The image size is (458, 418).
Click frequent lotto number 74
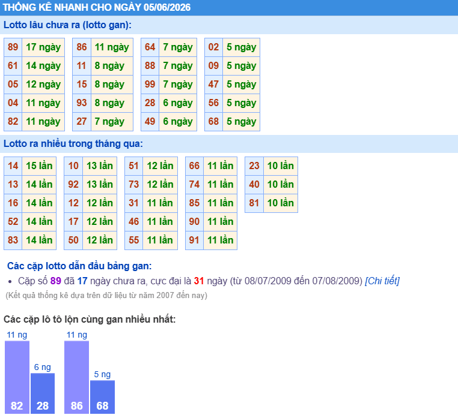click(194, 185)
